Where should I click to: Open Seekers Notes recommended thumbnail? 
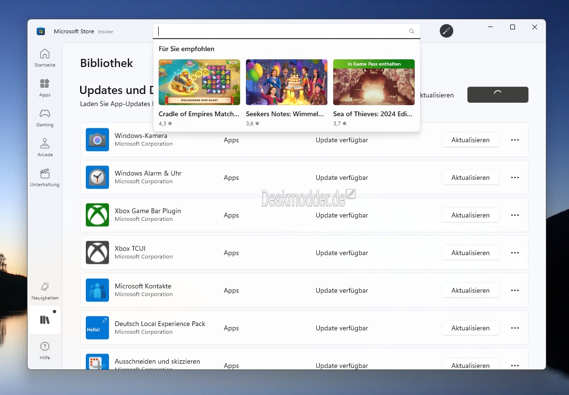287,82
